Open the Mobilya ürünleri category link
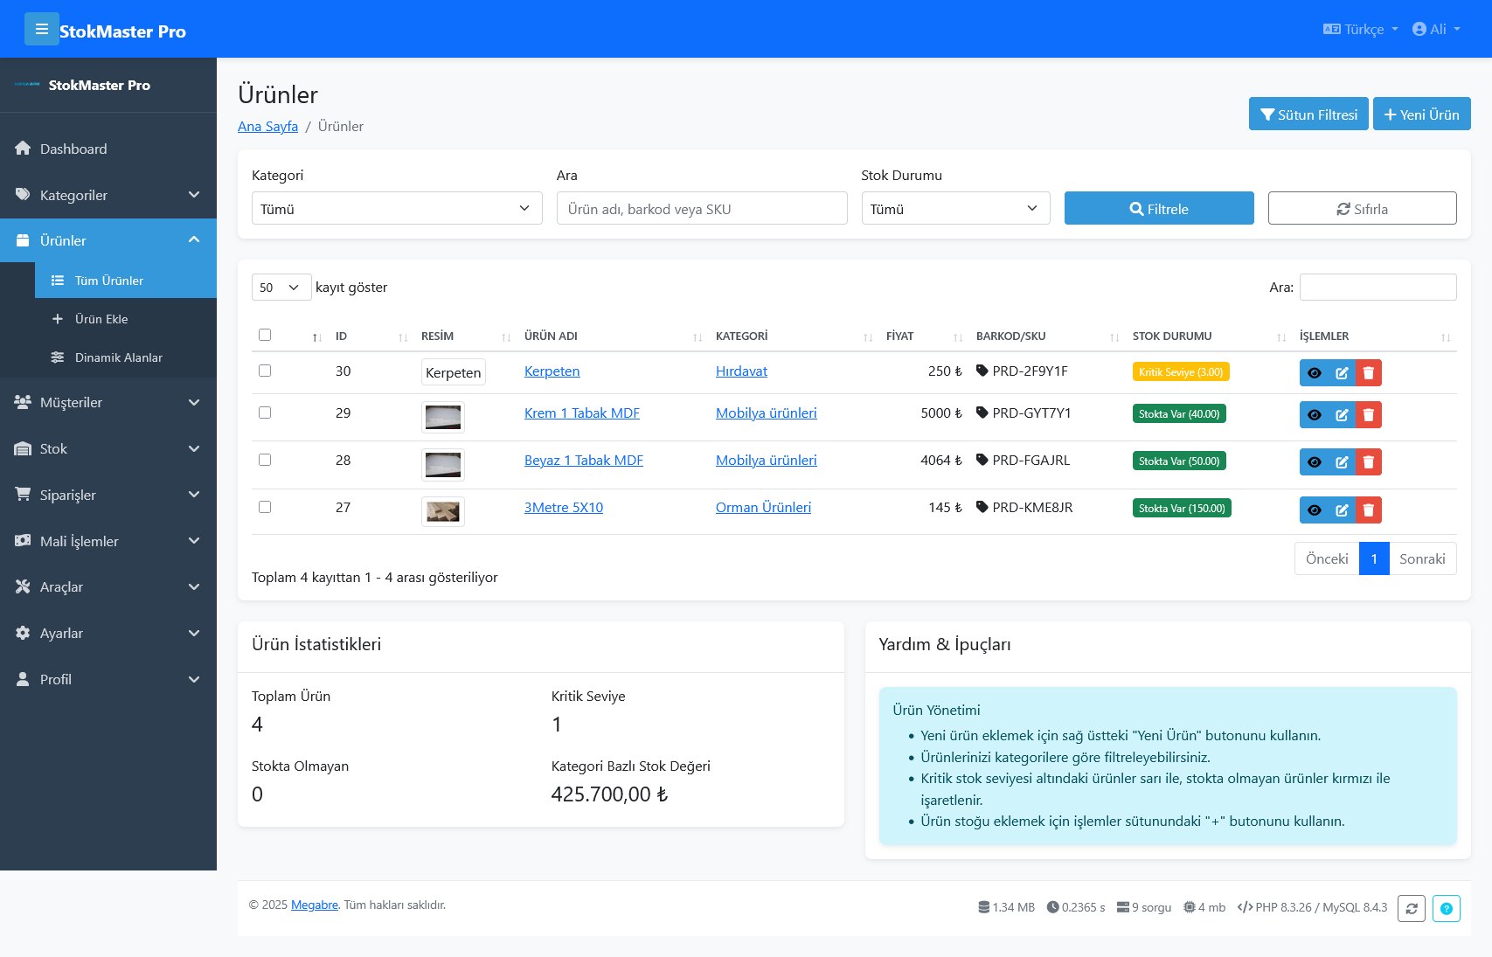The height and width of the screenshot is (957, 1492). [766, 413]
